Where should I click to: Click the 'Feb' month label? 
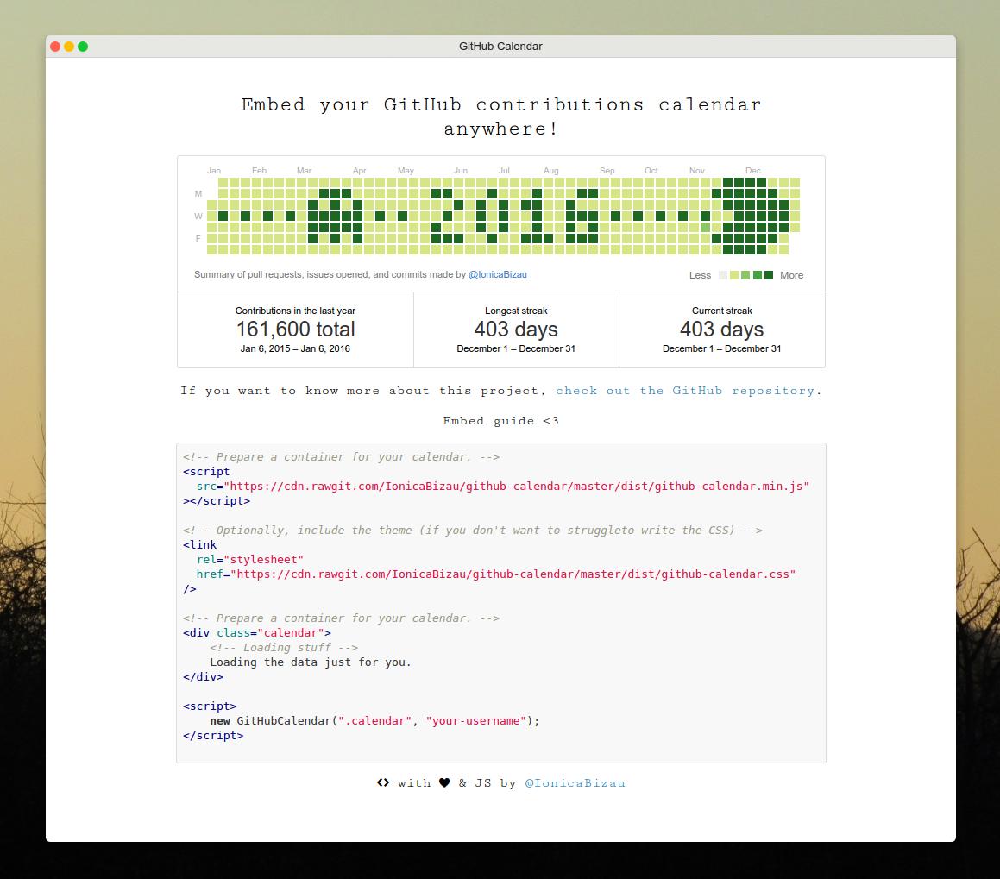pyautogui.click(x=259, y=171)
